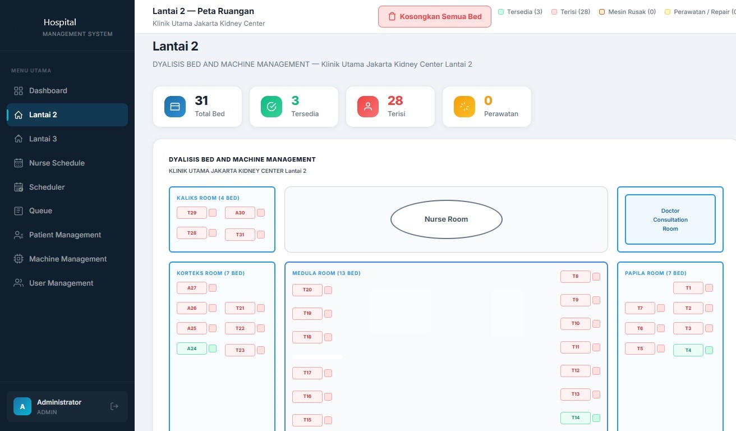
Task: Click green Tersedia legend swatch
Action: [x=501, y=12]
